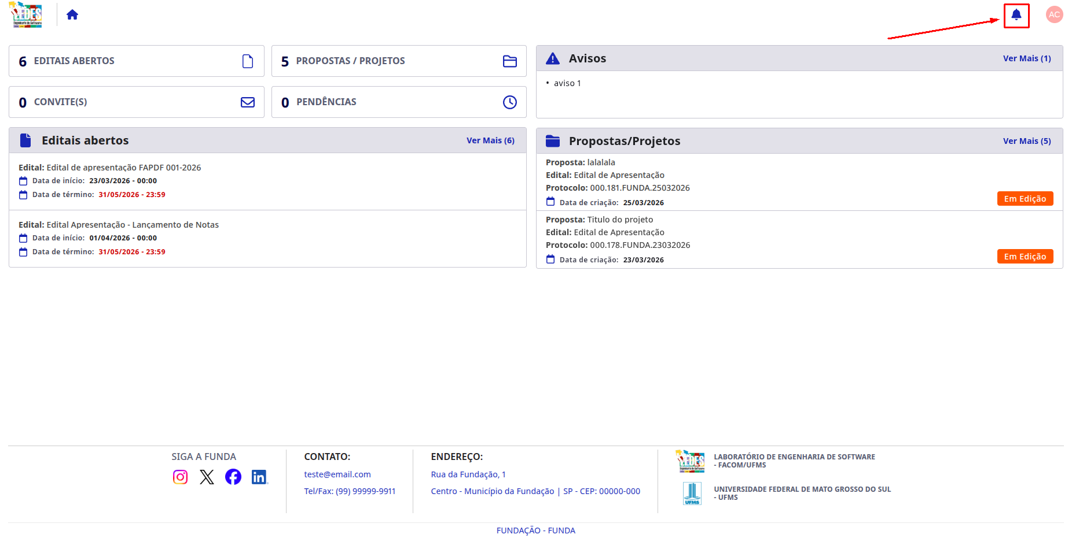
Task: Open the Facebook link in footer
Action: coord(233,477)
